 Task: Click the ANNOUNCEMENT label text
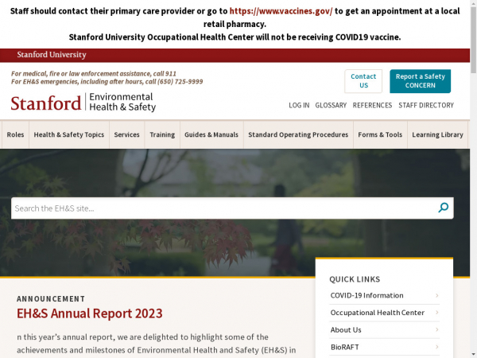51,299
